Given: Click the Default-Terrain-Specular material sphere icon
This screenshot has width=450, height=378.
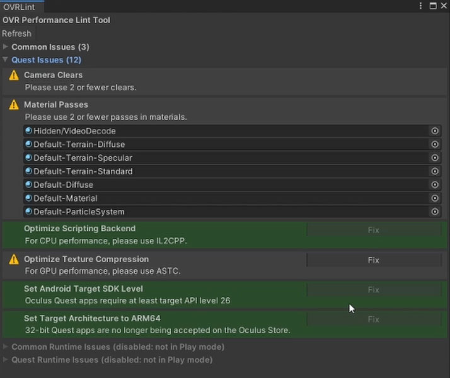Looking at the screenshot, I should pos(28,157).
